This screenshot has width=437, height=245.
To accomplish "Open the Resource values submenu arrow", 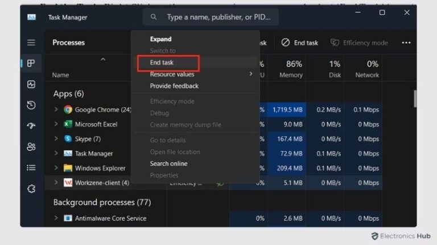I will (251, 74).
